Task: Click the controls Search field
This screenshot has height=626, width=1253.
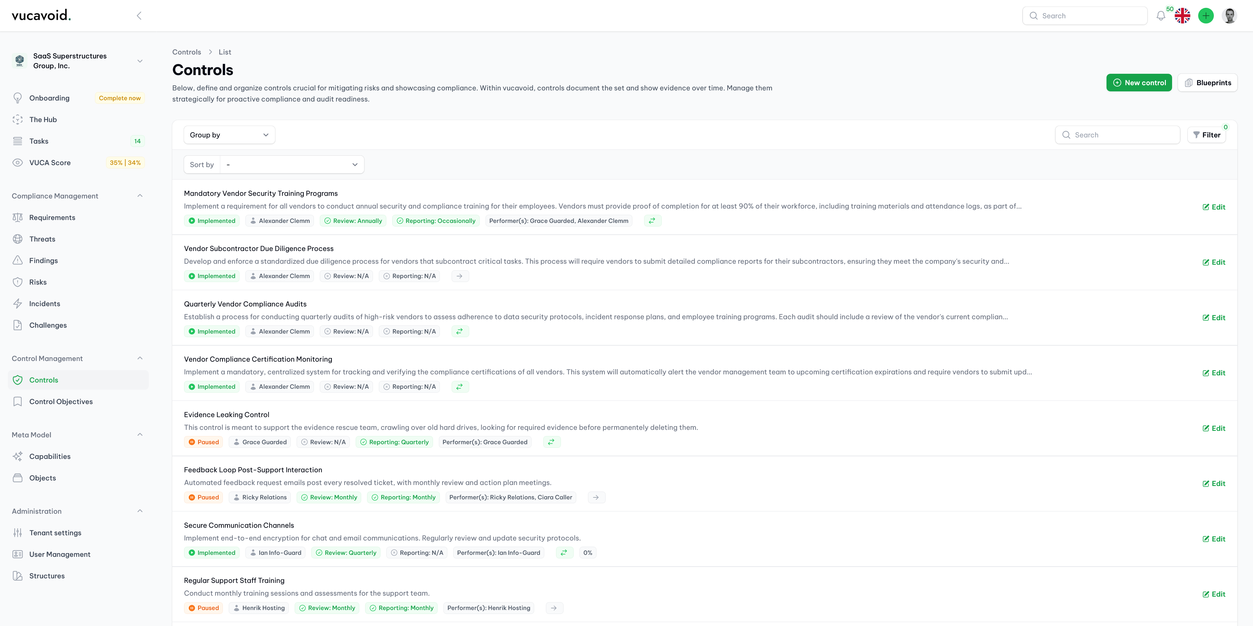Action: point(1118,135)
